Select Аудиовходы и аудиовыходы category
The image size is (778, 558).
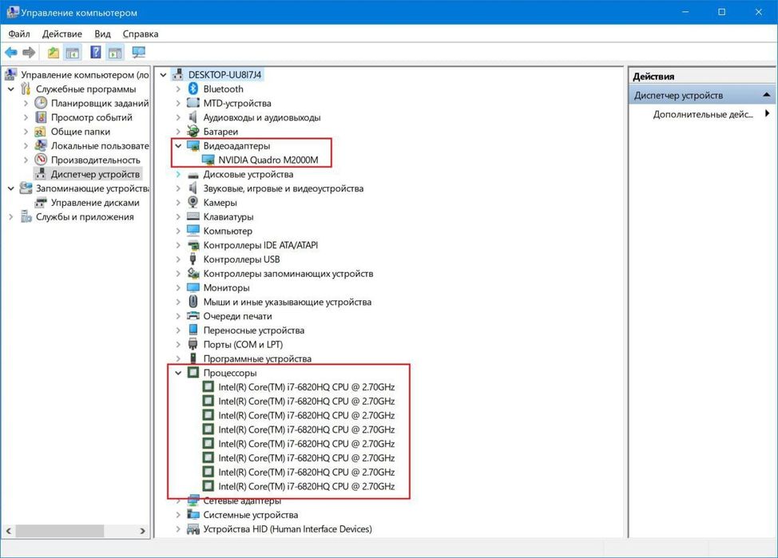click(x=262, y=117)
